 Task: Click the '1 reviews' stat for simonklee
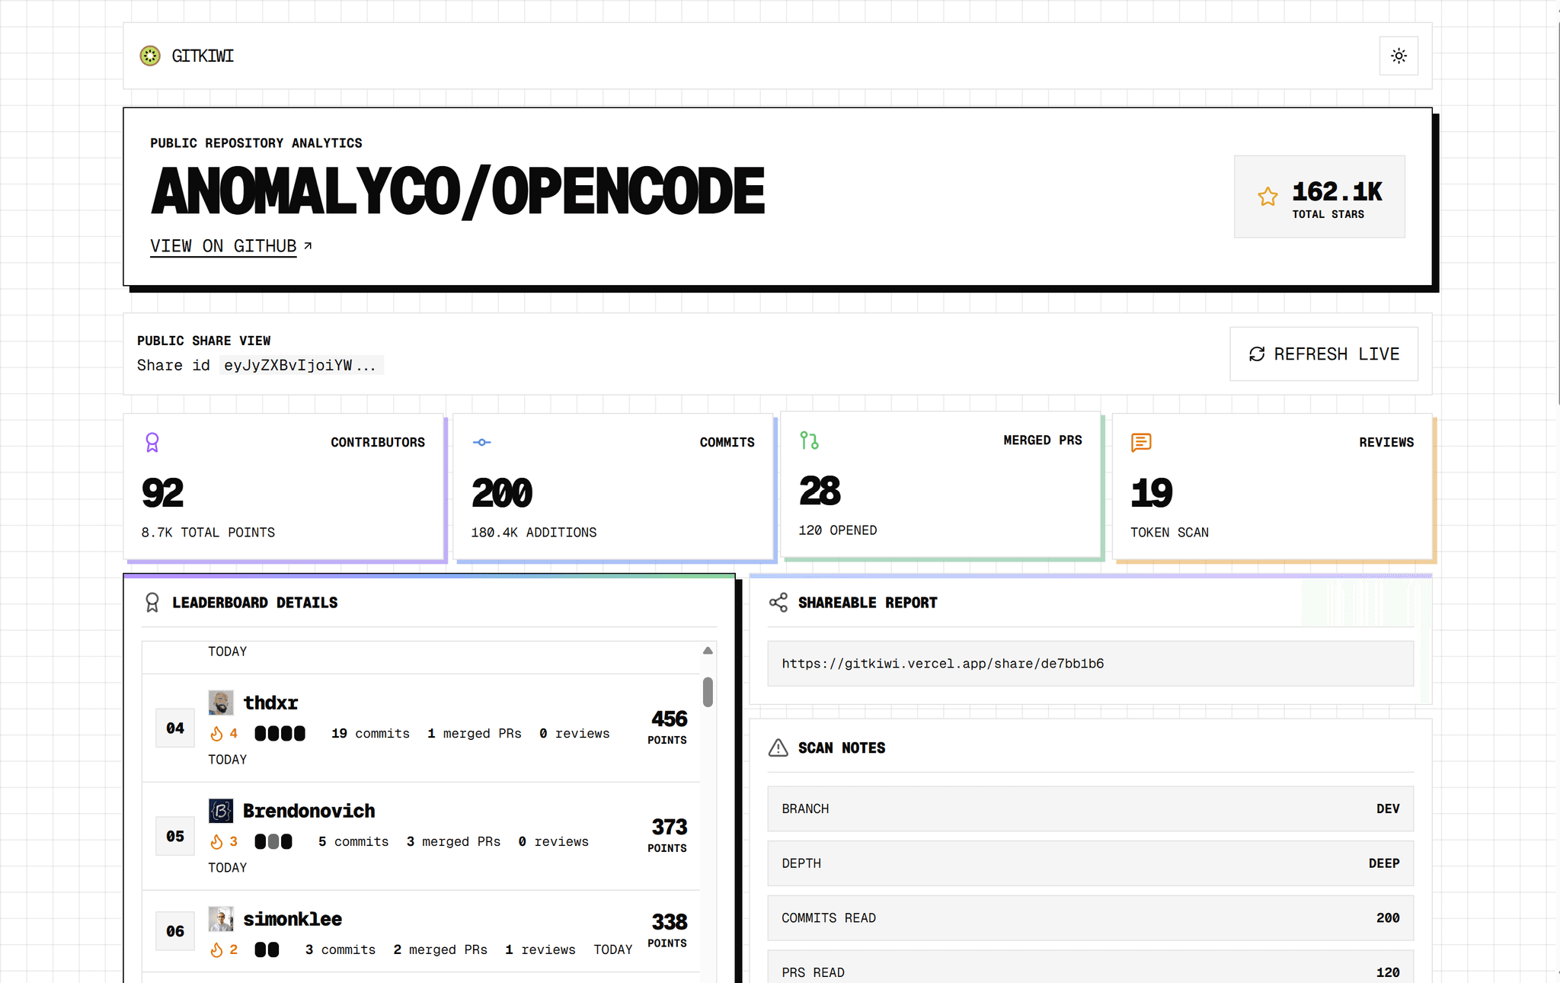tap(540, 950)
